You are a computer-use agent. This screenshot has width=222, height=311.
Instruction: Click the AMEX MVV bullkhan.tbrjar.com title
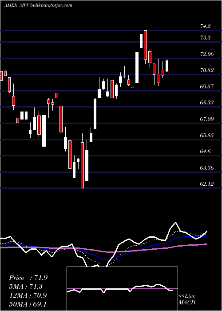click(38, 5)
